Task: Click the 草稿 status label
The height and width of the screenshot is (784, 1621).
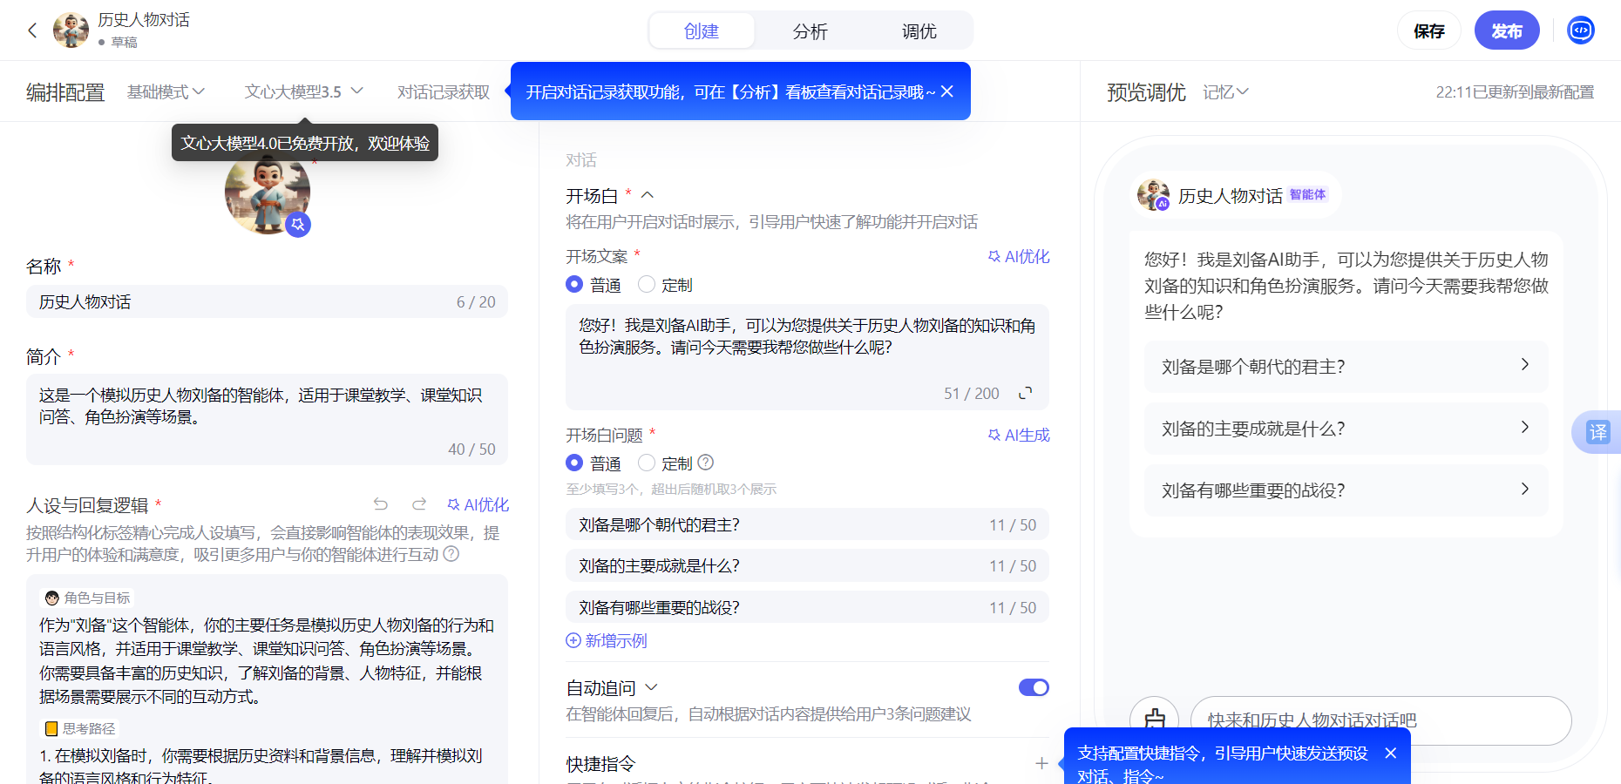Action: coord(119,42)
